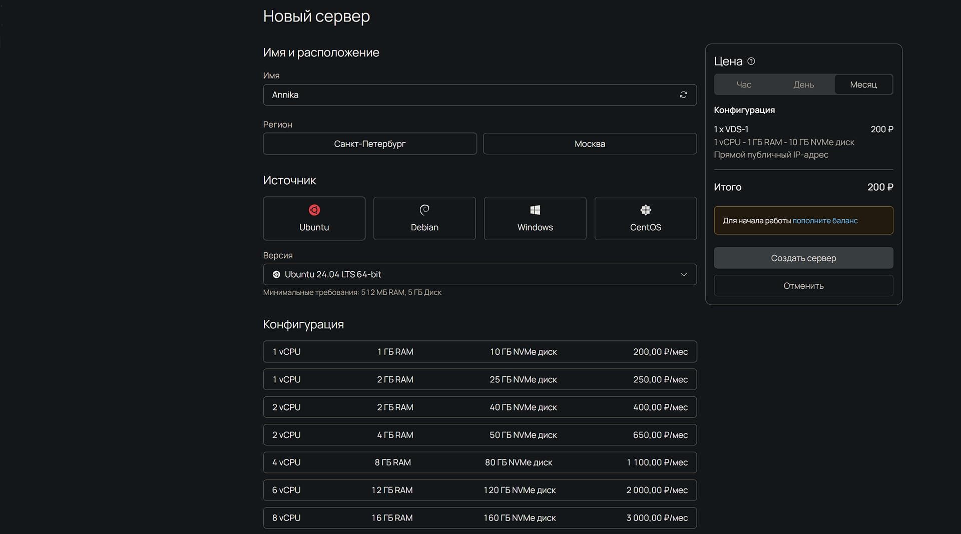The image size is (961, 534).
Task: Select the Debian swirl icon
Action: click(424, 210)
